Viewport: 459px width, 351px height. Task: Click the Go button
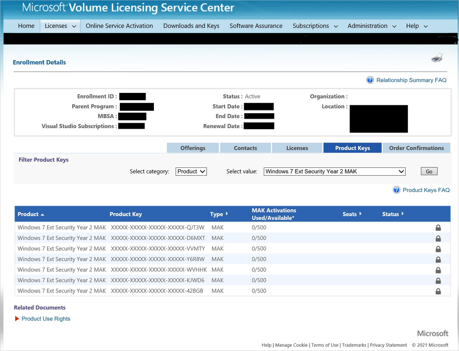[x=429, y=171]
